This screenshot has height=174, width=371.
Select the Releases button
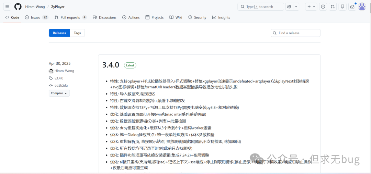(x=59, y=33)
